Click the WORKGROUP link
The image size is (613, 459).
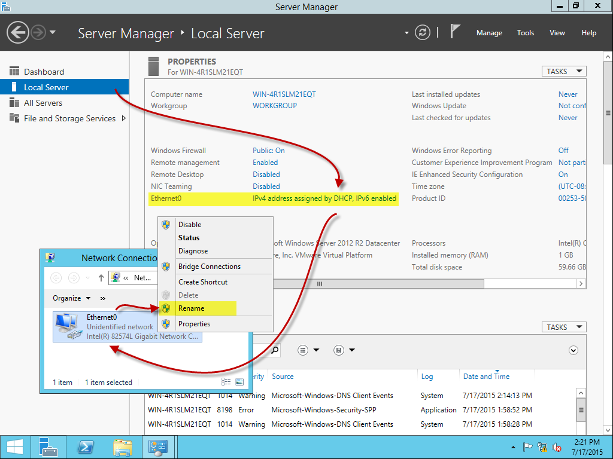coord(274,106)
